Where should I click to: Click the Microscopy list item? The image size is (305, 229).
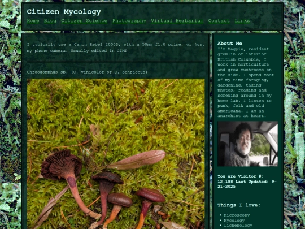tap(237, 215)
